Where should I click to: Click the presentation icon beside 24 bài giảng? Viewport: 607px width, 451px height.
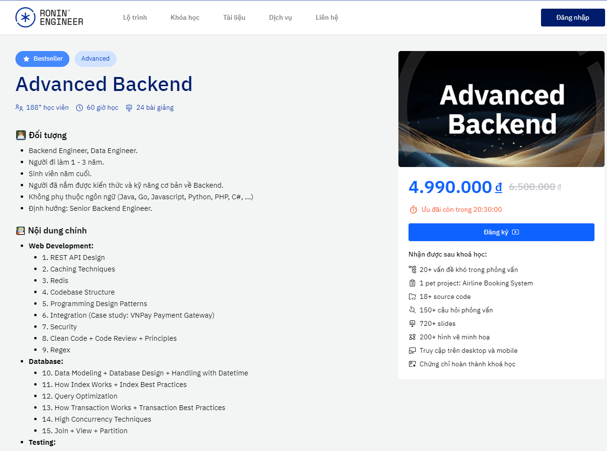coord(129,108)
